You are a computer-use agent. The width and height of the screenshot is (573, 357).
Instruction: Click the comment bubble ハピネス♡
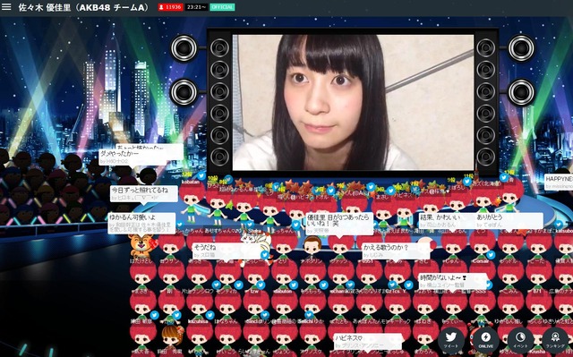coord(368,341)
